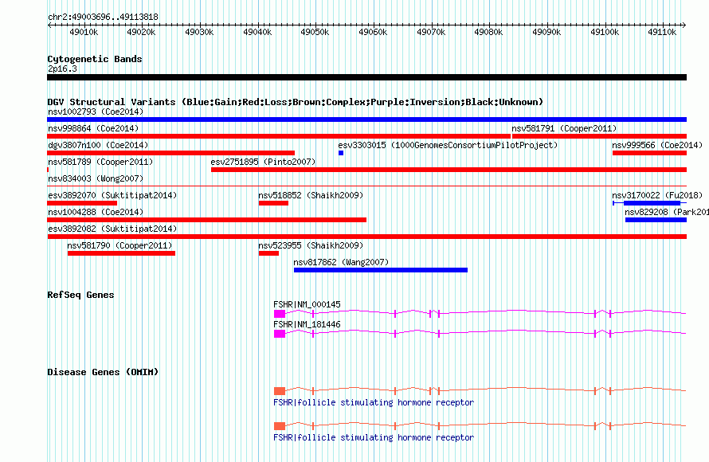The height and width of the screenshot is (462, 709).
Task: Click the 49080k ruler position
Action: pos(488,32)
